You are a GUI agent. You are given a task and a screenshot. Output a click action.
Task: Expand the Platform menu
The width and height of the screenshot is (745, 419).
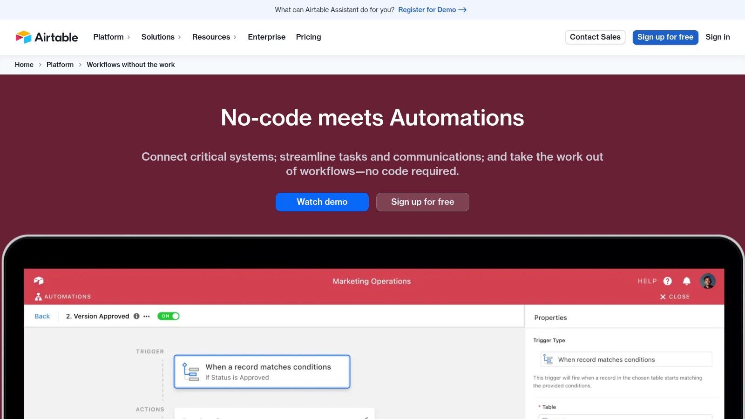point(112,37)
